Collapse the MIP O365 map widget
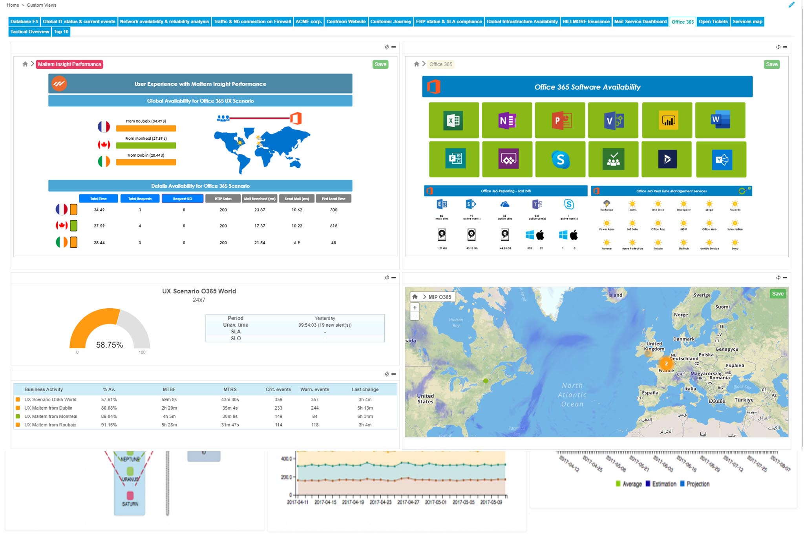The width and height of the screenshot is (804, 536). click(x=785, y=278)
